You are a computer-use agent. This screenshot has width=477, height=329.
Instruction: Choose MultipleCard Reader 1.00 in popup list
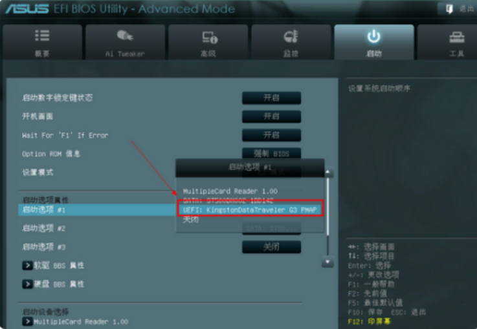click(x=230, y=191)
